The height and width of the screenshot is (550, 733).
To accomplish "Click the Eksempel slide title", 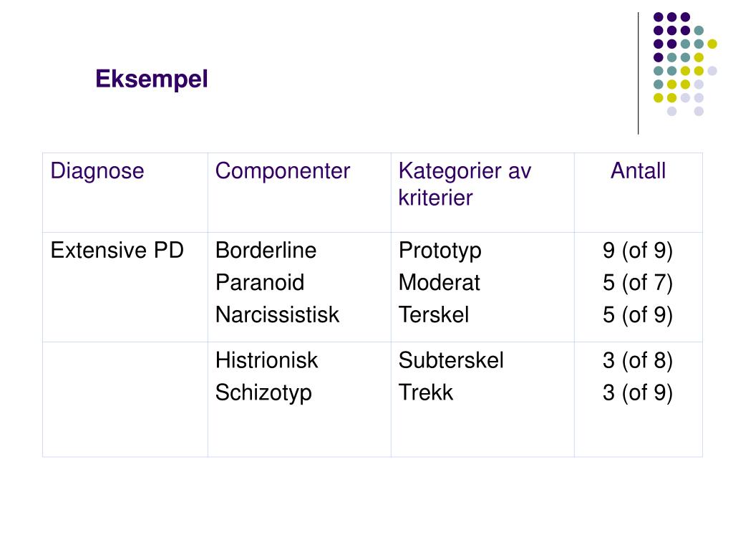I will pyautogui.click(x=152, y=79).
